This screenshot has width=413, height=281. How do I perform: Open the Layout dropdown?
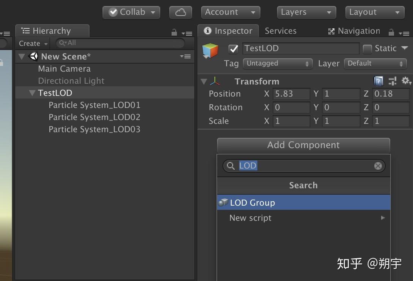click(375, 12)
